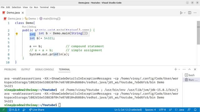The width and height of the screenshot is (200, 112).
Task: Open the Edit menu
Action: click(x=8, y=7)
